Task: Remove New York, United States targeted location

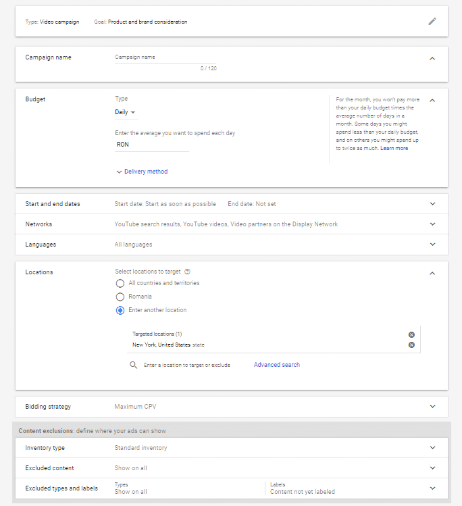Action: coord(411,345)
